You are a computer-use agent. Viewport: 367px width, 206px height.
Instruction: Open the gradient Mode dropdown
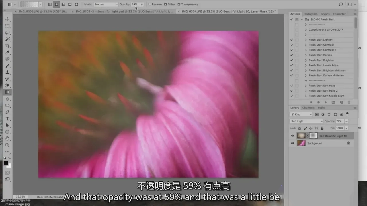(x=106, y=5)
